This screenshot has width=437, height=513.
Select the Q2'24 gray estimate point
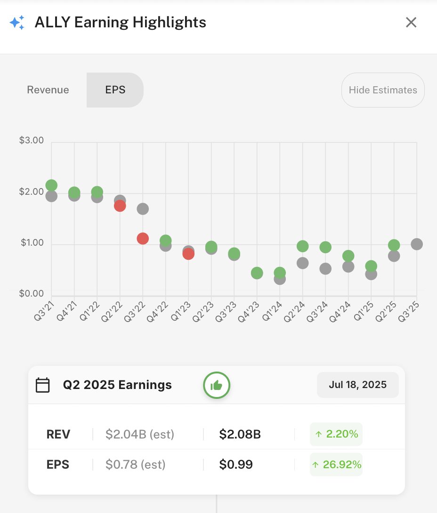(303, 263)
